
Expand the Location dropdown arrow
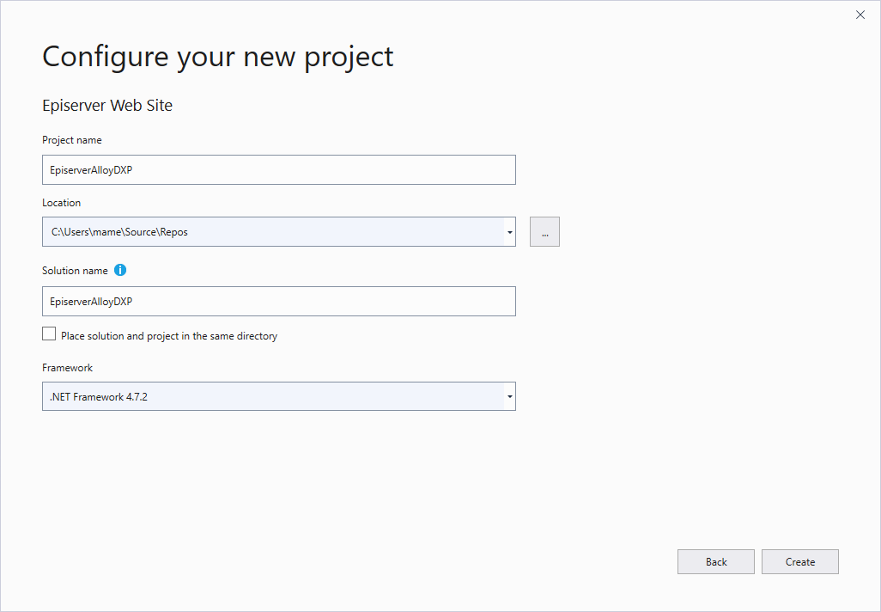point(509,232)
